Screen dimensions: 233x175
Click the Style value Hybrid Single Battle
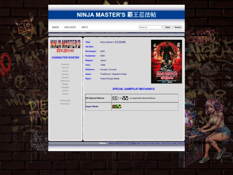click(x=110, y=79)
